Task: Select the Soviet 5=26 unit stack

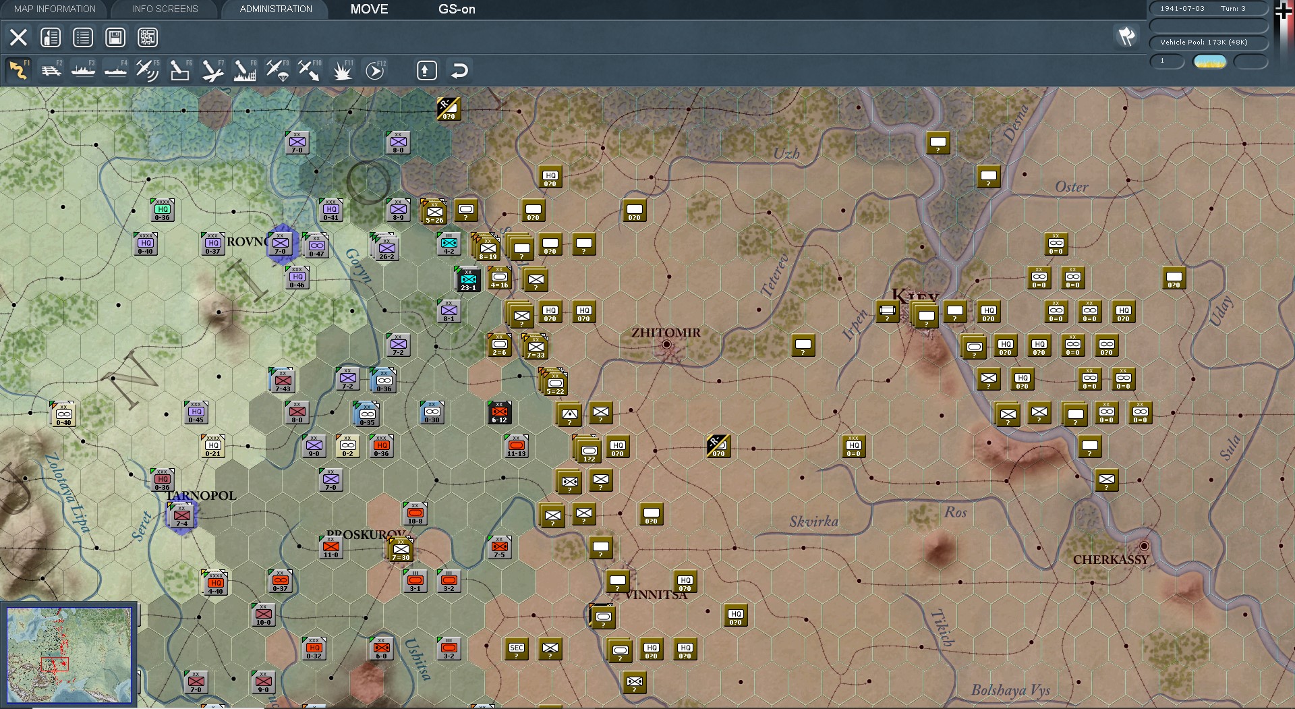Action: 434,211
